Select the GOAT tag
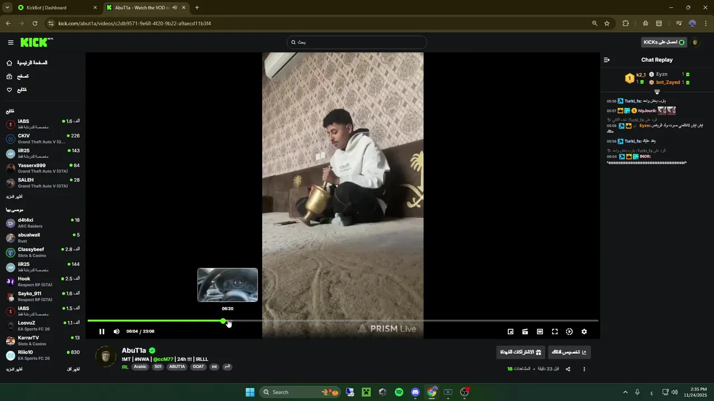The height and width of the screenshot is (401, 714). (199, 367)
